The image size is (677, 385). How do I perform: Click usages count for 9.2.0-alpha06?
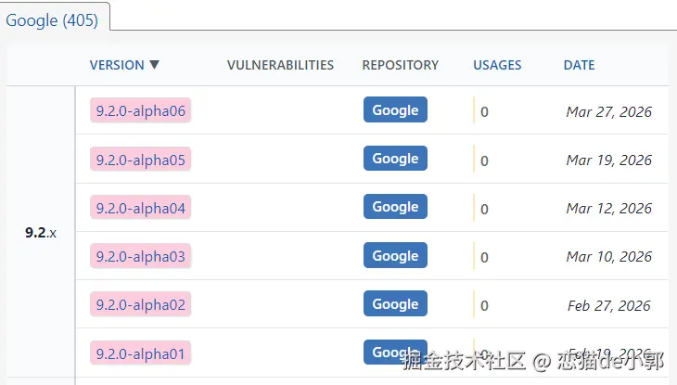[484, 112]
